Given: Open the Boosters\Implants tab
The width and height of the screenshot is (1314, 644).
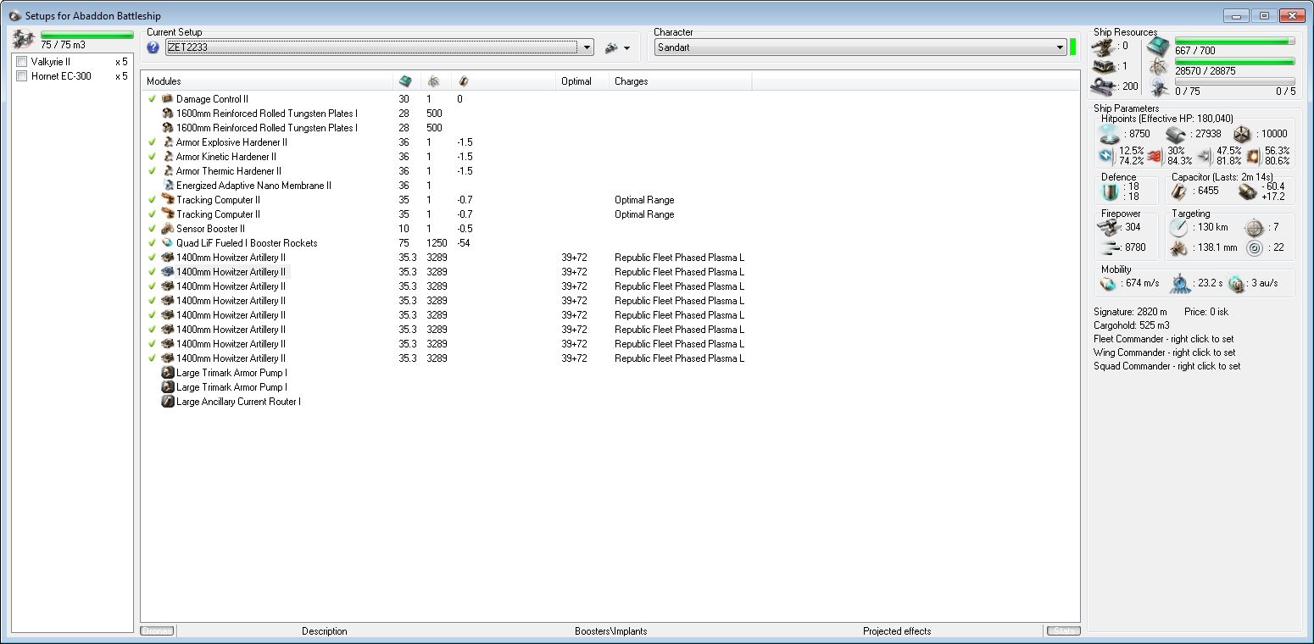Looking at the screenshot, I should pyautogui.click(x=610, y=631).
